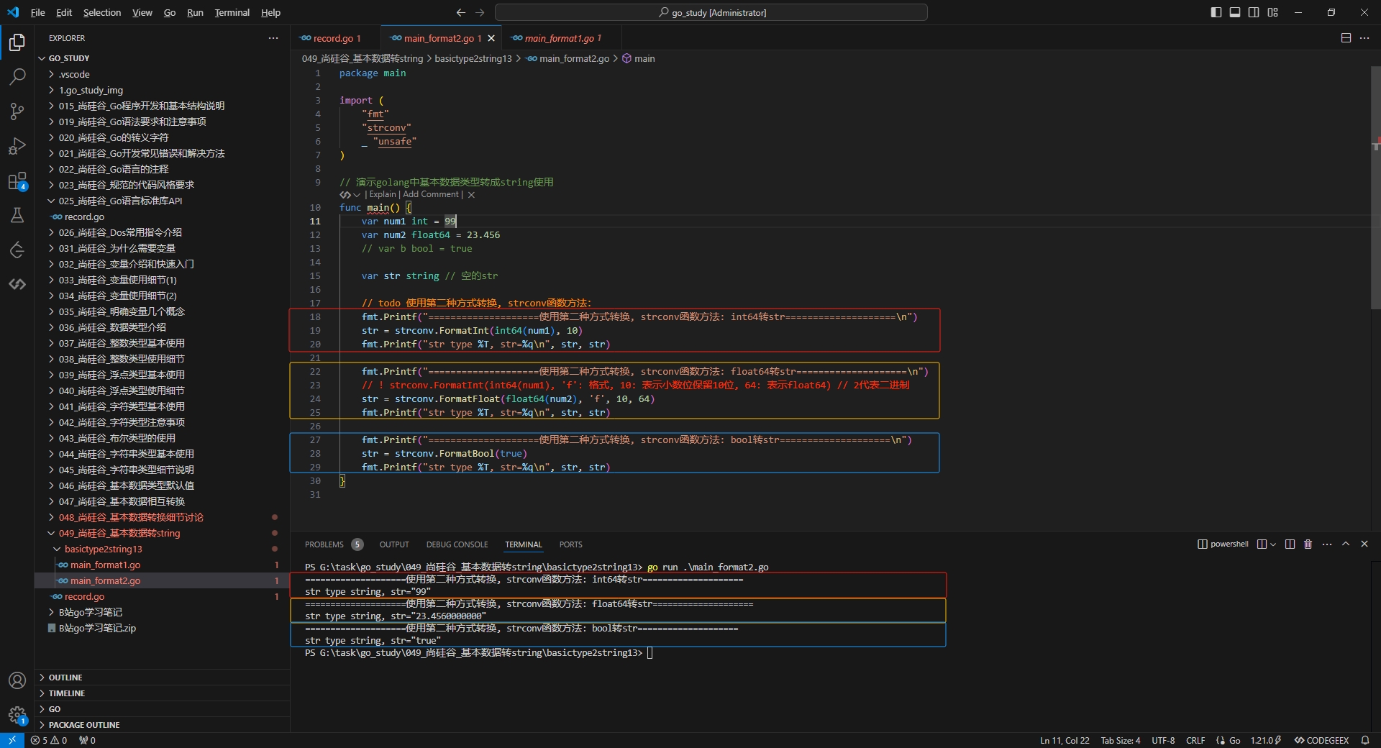Open the Testing flask view
Image resolution: width=1381 pixels, height=748 pixels.
point(17,215)
